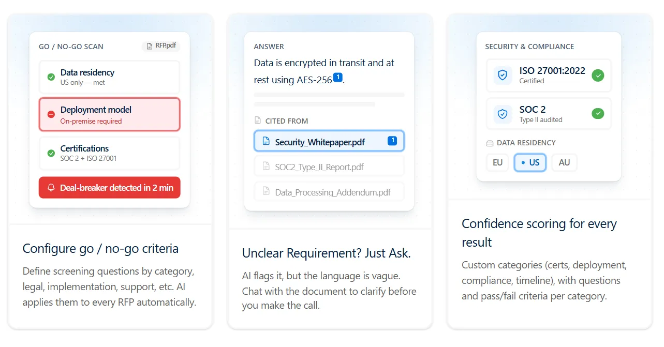Click the green check icon beside Certifications
The image size is (664, 347).
click(51, 153)
